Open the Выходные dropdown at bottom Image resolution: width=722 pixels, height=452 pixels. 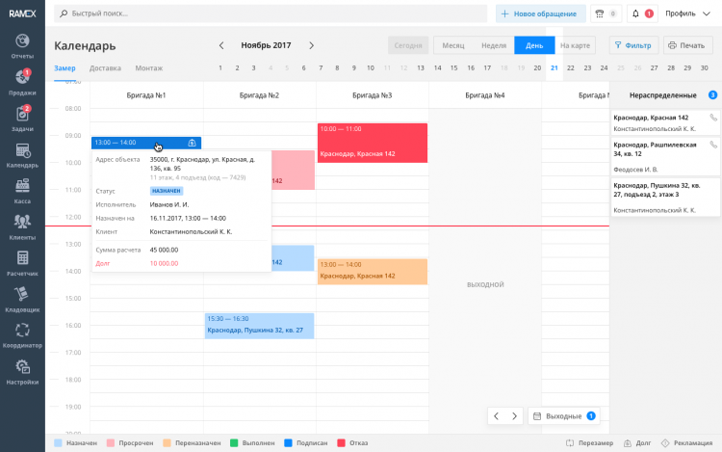pyautogui.click(x=564, y=416)
